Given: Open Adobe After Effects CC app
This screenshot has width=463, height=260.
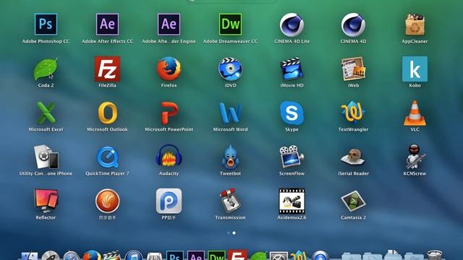Looking at the screenshot, I should (107, 24).
